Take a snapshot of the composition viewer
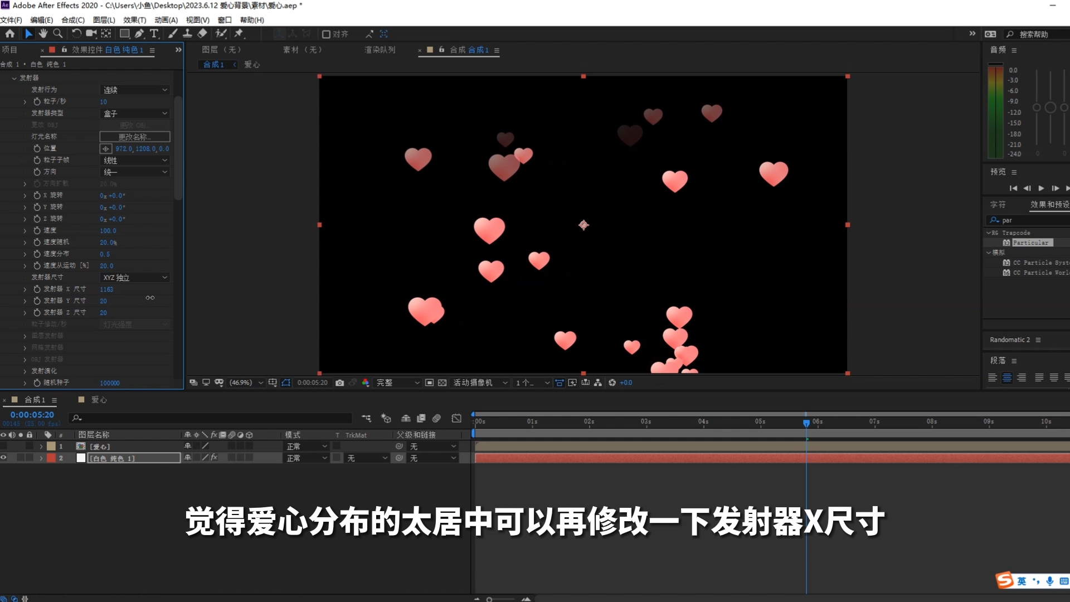 (340, 382)
